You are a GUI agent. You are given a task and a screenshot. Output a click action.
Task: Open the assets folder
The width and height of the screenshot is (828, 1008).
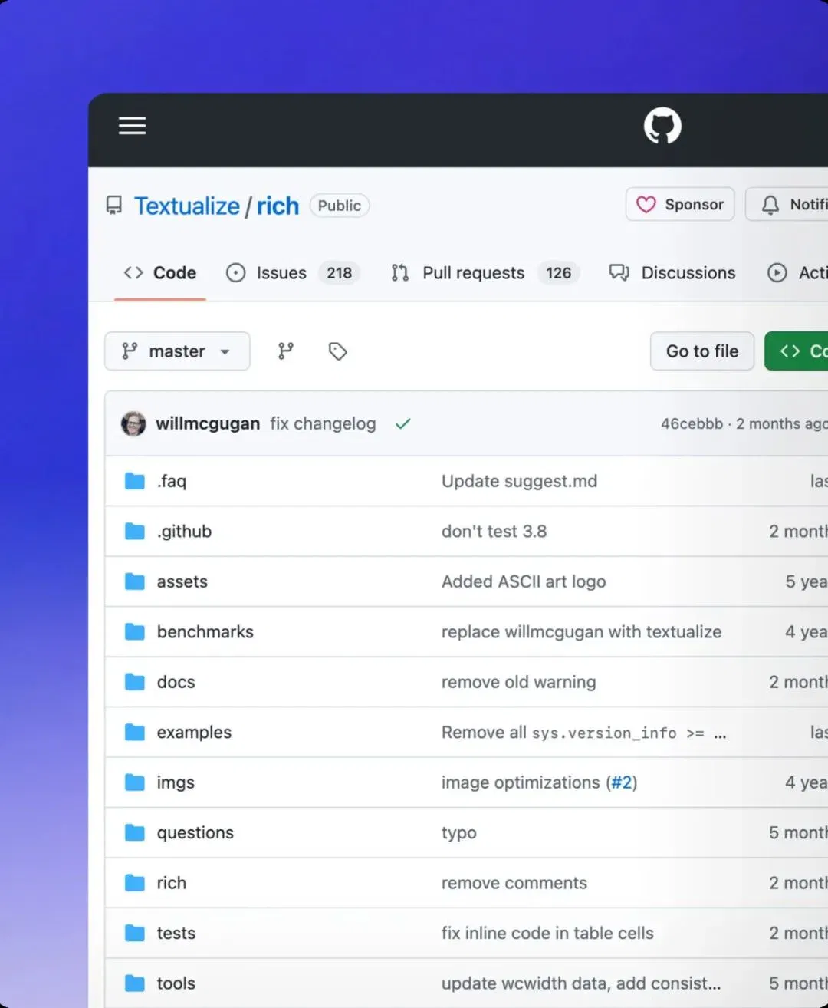[x=182, y=581]
